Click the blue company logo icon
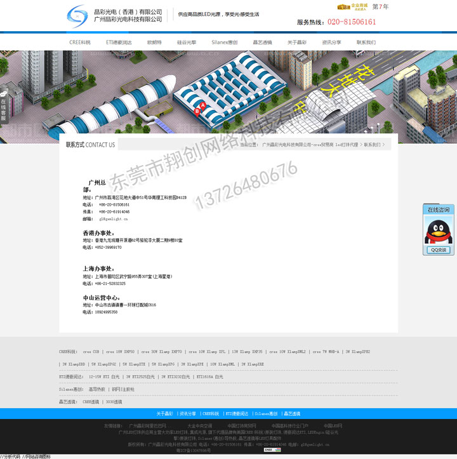The height and width of the screenshot is (459, 457). click(78, 16)
